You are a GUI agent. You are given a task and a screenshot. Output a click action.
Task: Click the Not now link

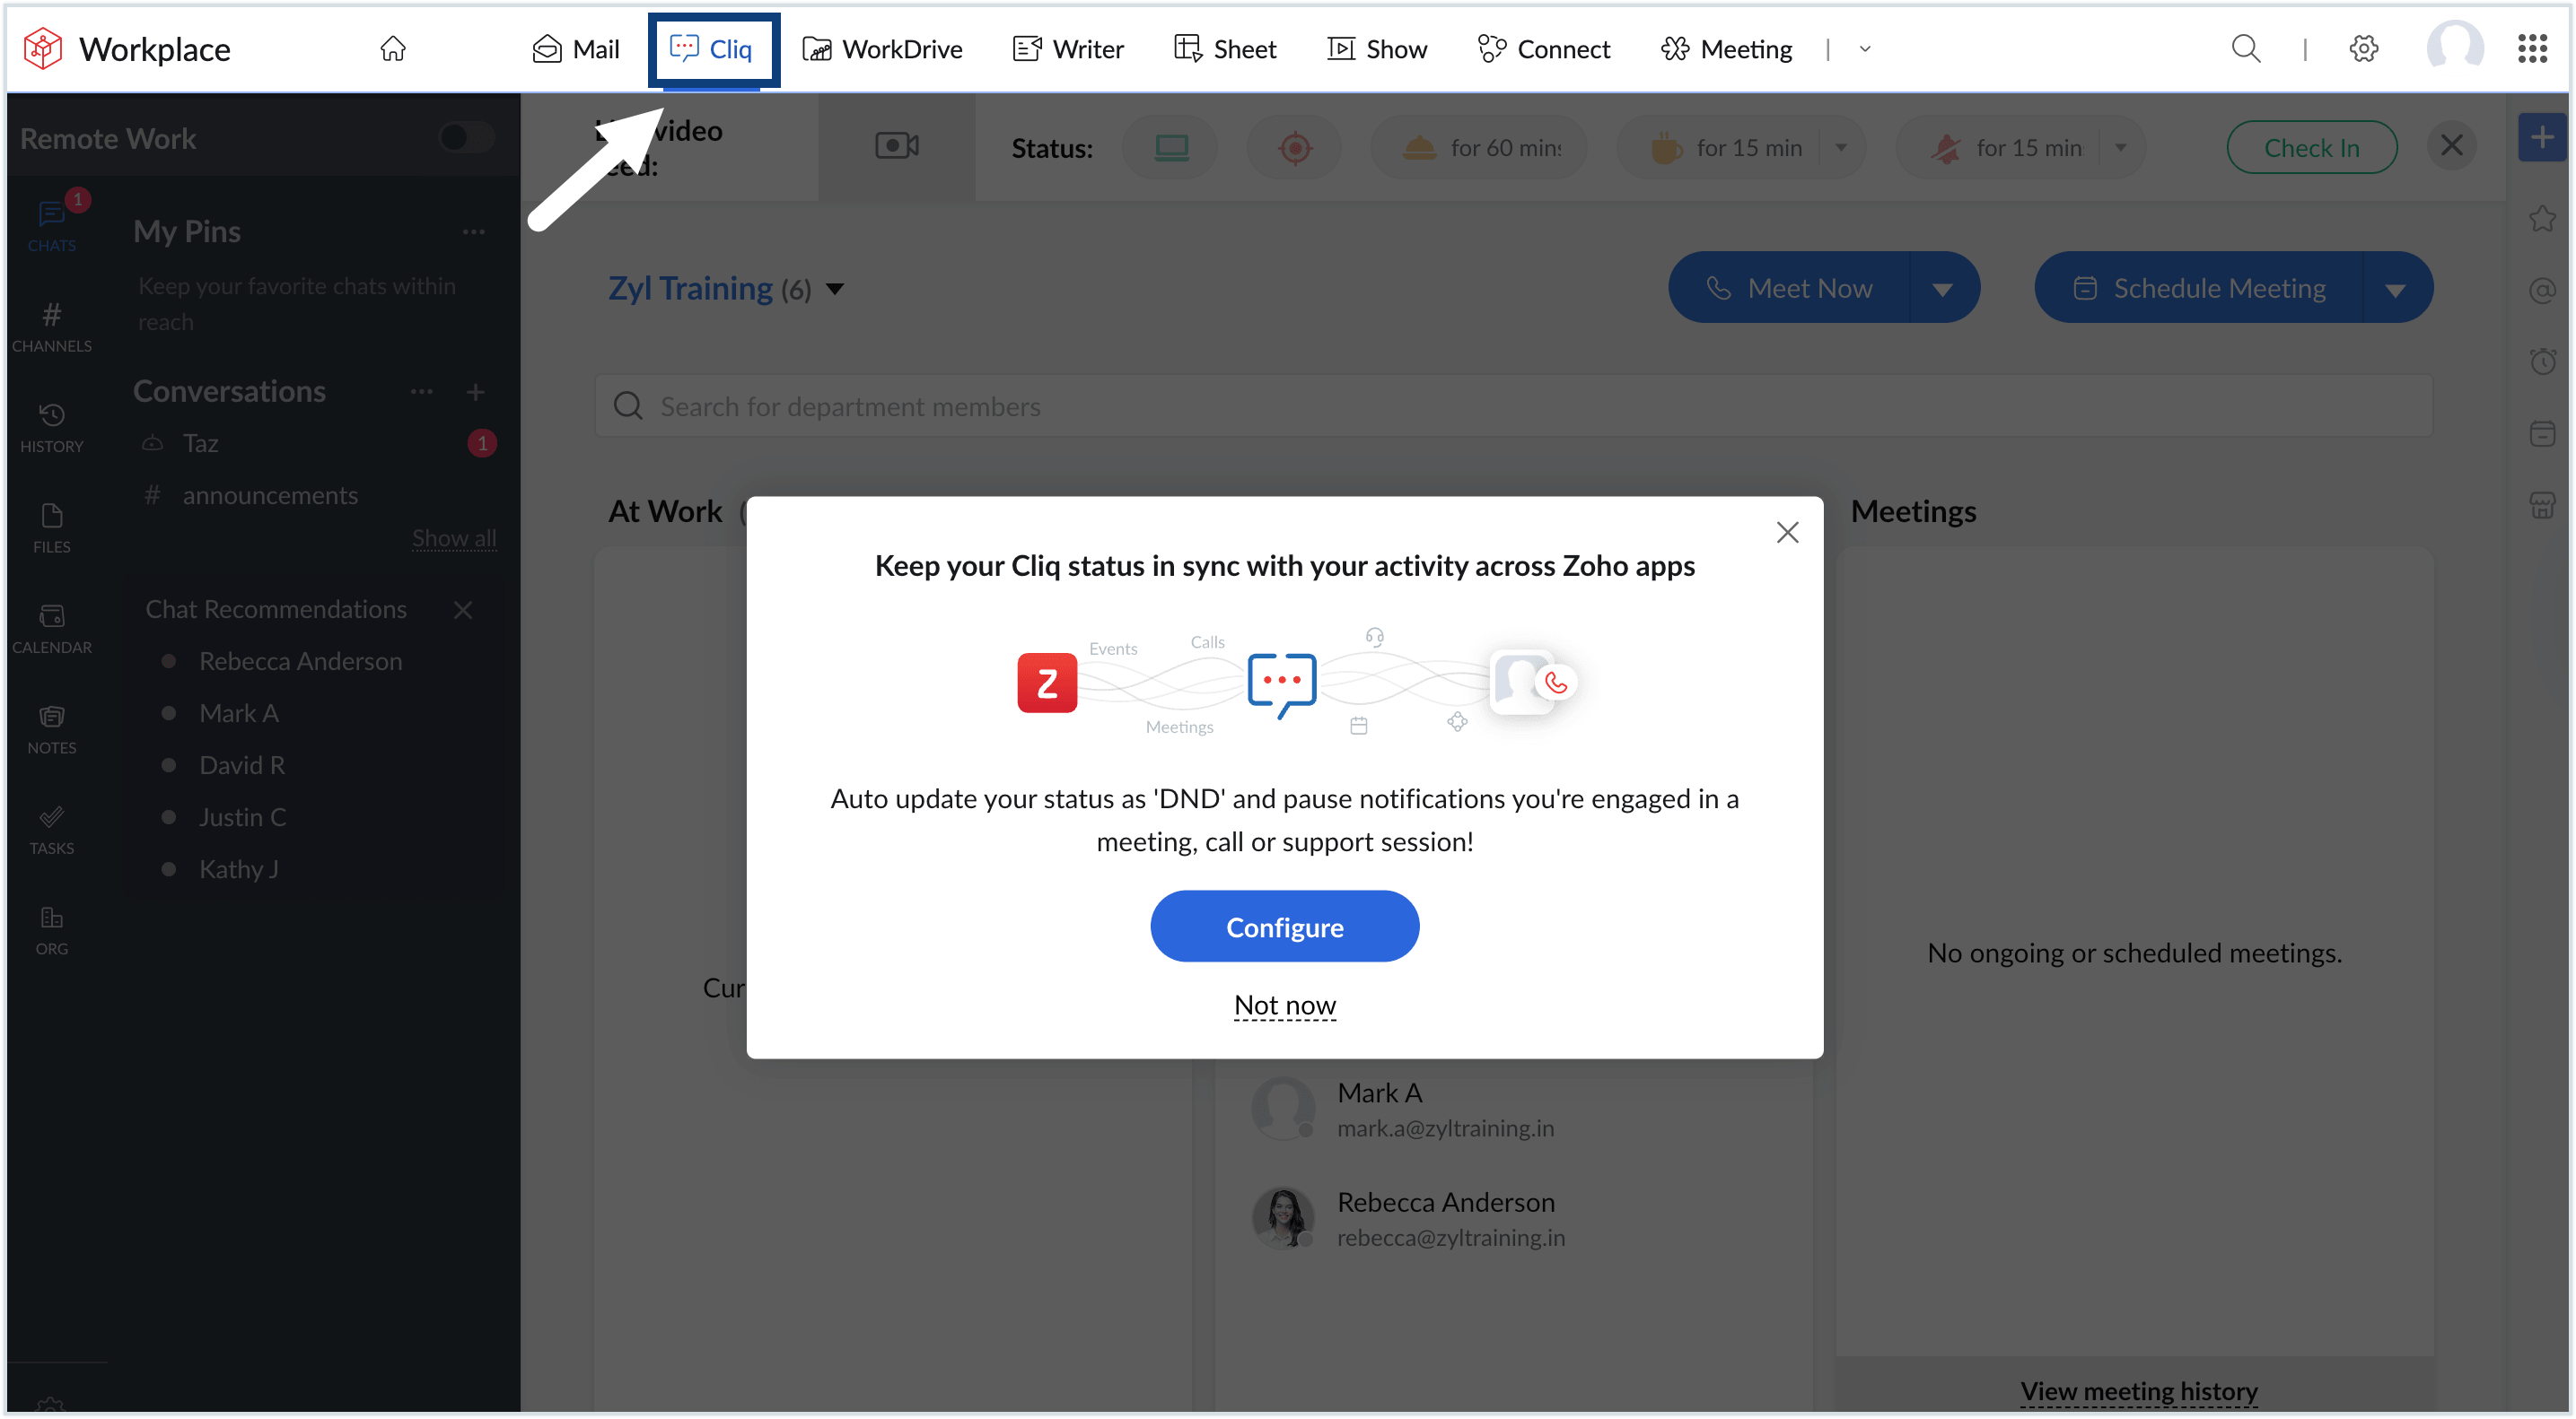[1284, 1005]
